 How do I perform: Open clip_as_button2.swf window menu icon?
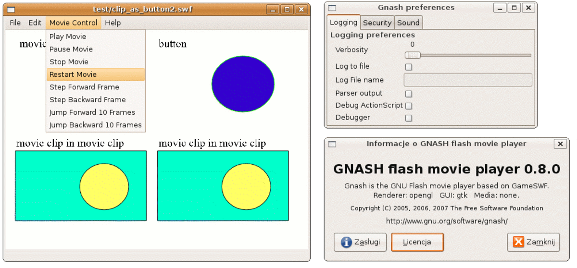point(11,9)
